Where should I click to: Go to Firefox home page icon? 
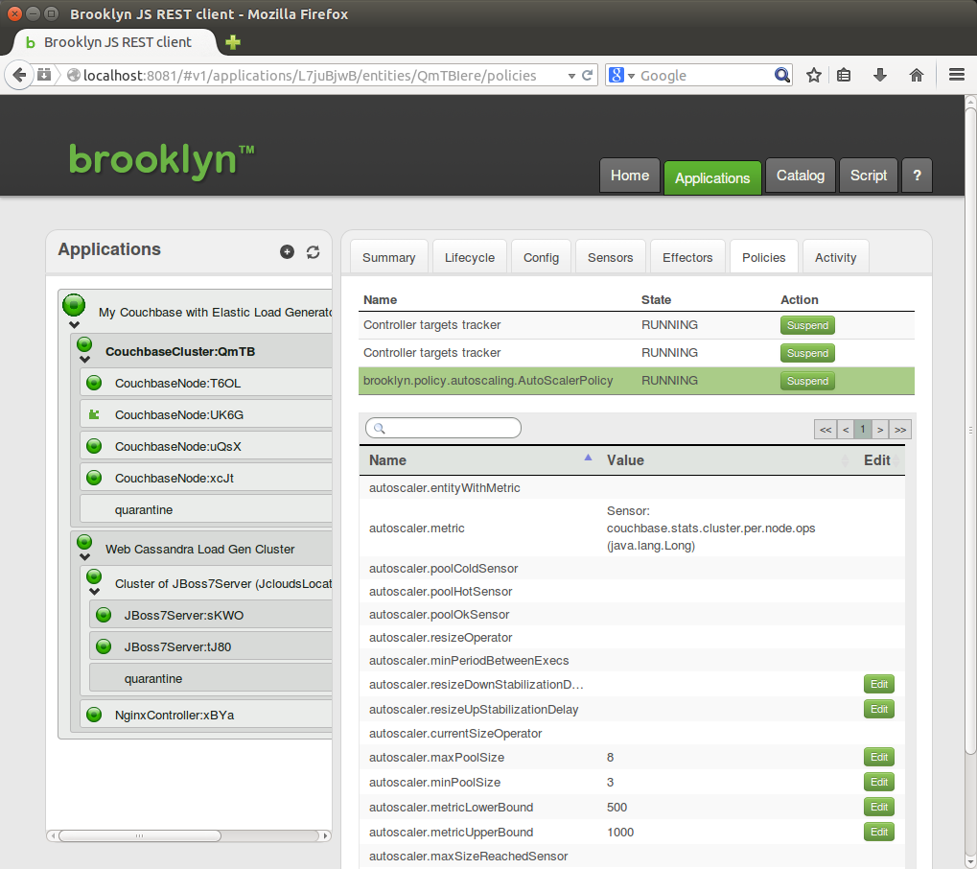(916, 76)
